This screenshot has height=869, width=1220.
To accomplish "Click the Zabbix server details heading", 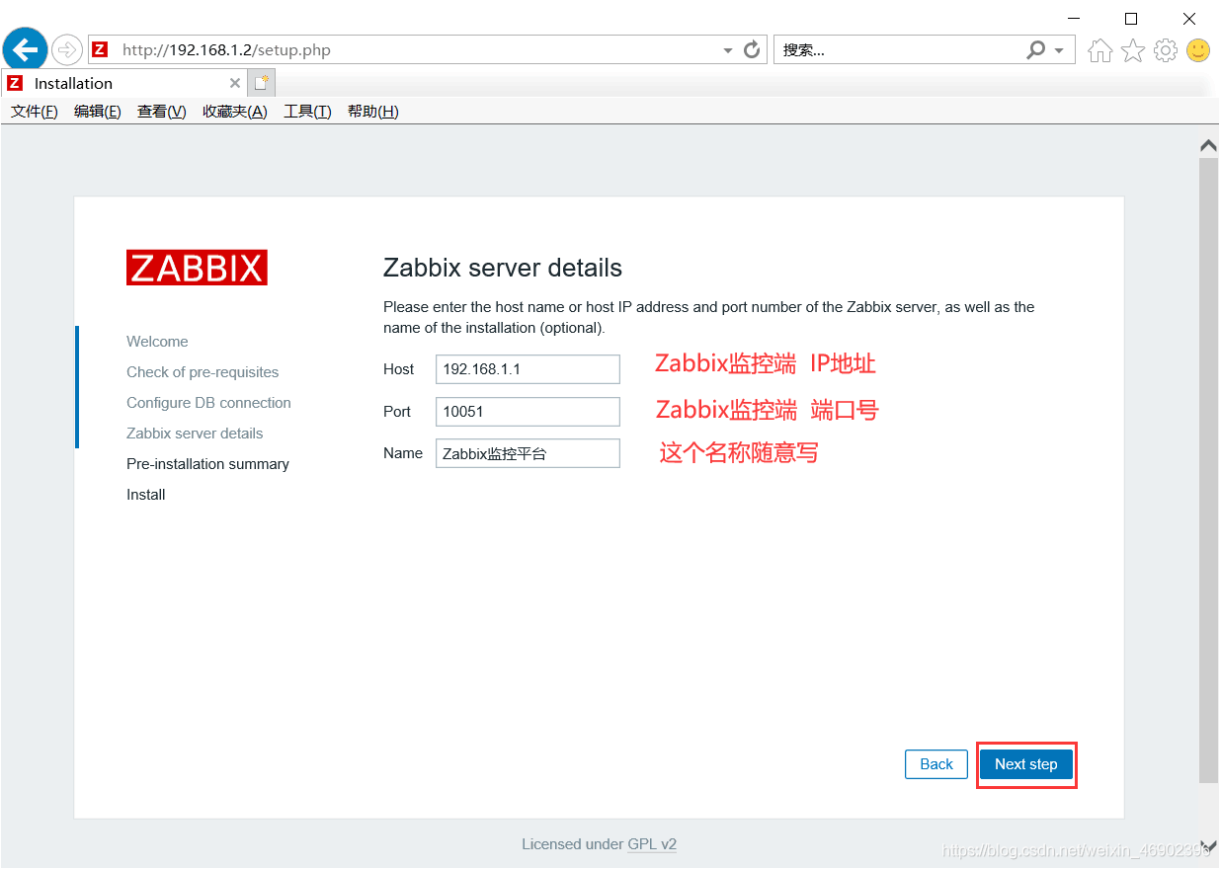I will click(503, 269).
